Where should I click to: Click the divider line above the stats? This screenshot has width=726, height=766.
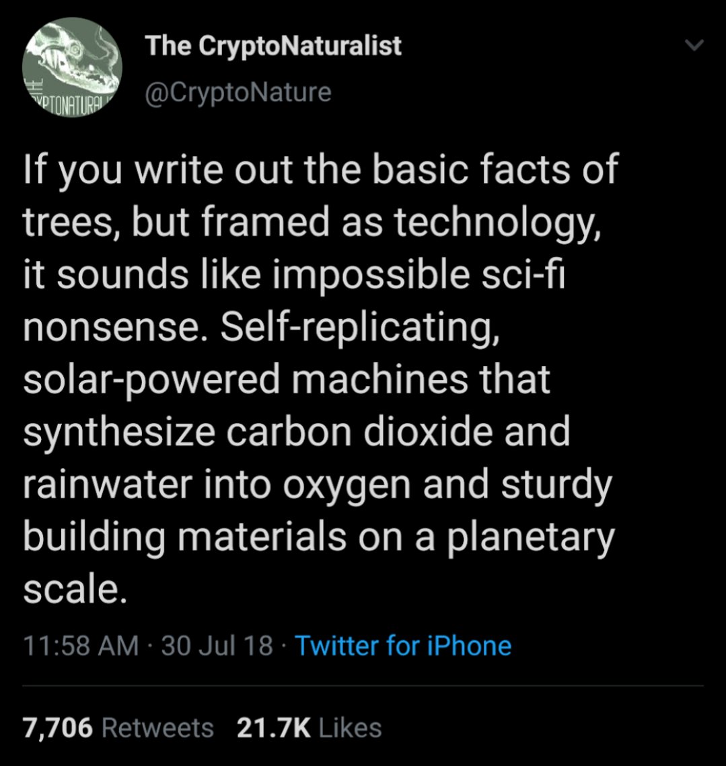click(363, 685)
